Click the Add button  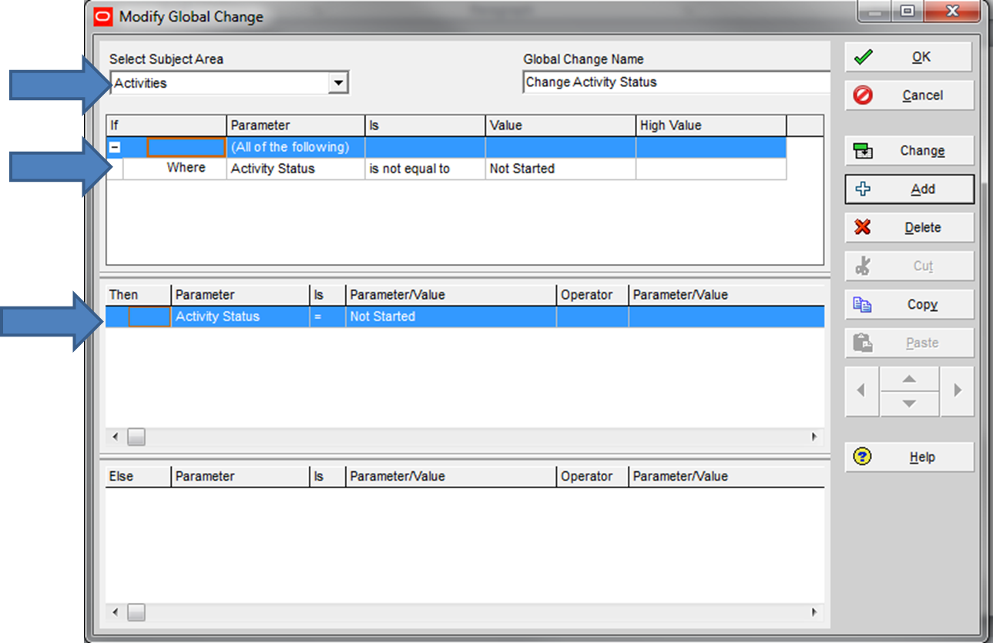[x=909, y=189]
